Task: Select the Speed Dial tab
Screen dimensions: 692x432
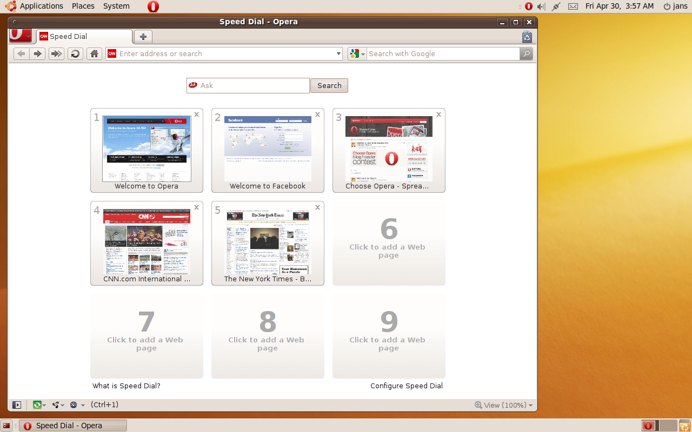Action: tap(84, 36)
